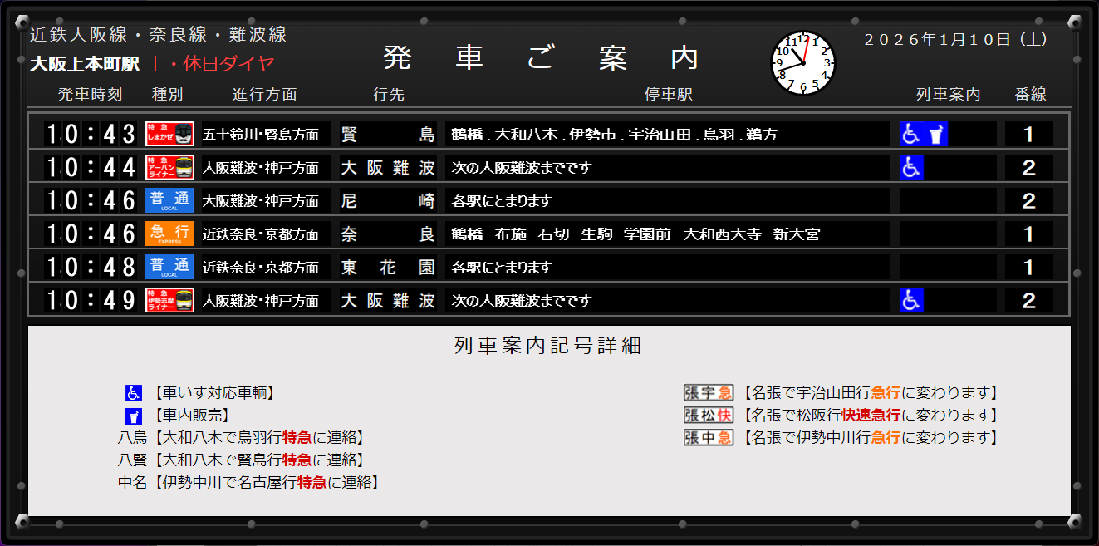Click the Ise-Shima Liner icon at 10:49
Screen dimensions: 1099x546
169,300
